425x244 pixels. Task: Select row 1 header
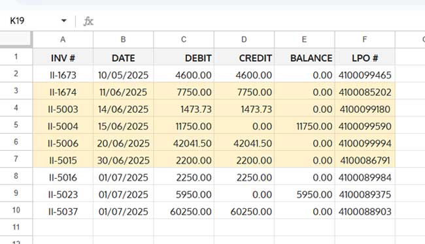16,57
